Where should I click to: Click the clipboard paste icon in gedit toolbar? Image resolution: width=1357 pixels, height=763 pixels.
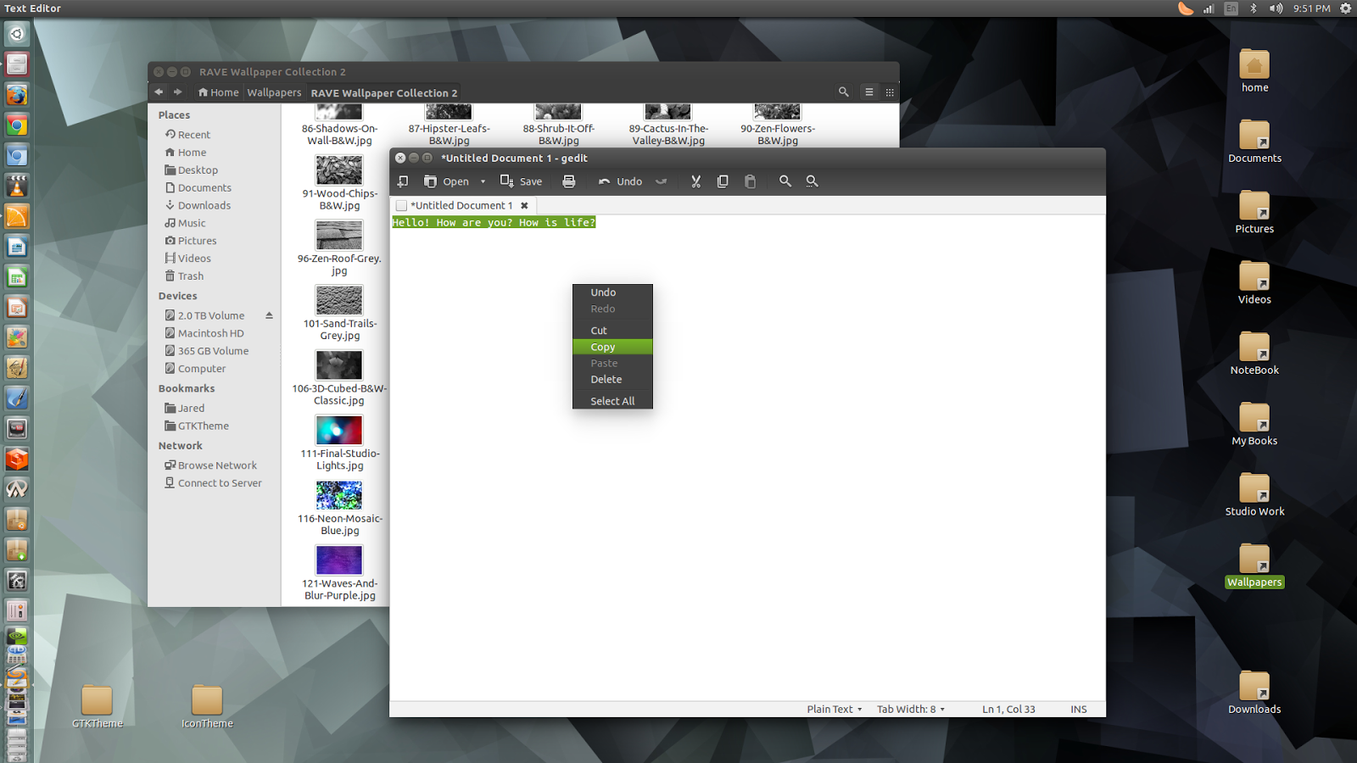(750, 181)
